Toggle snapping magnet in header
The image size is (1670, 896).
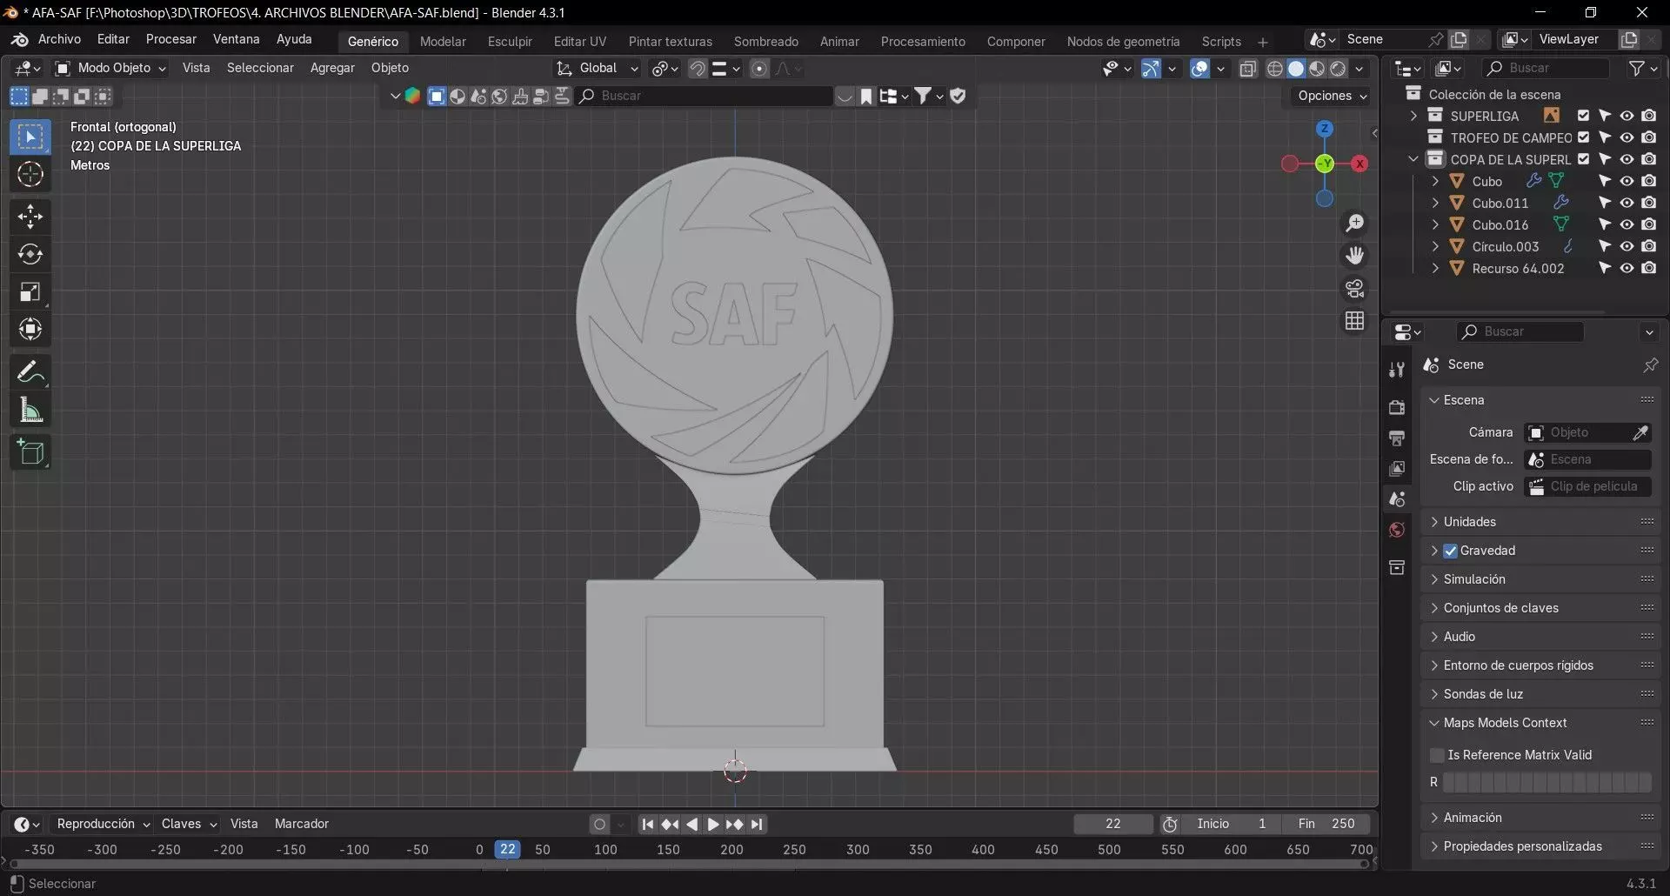pyautogui.click(x=698, y=69)
